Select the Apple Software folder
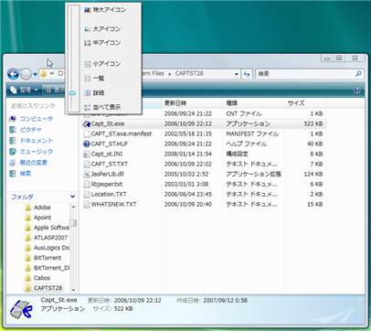Viewport: 371px width, 331px height. point(47,228)
